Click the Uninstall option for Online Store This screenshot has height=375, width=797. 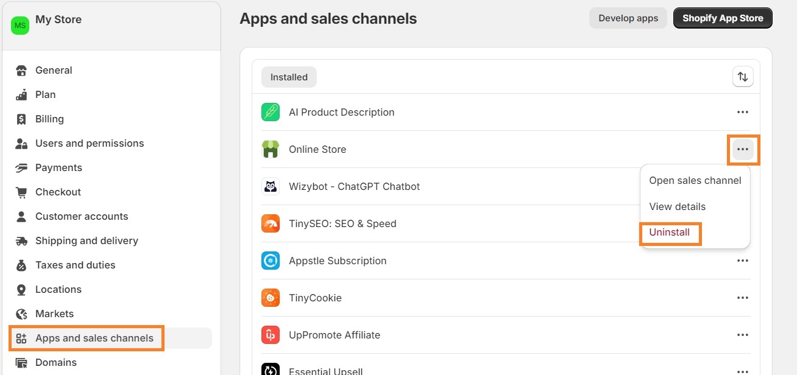pos(668,232)
